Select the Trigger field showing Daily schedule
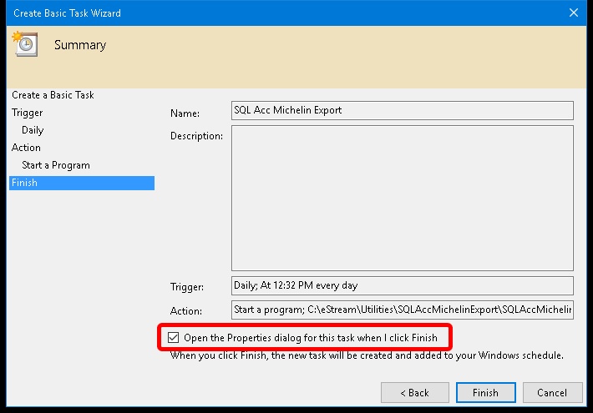593x413 pixels. tap(402, 285)
